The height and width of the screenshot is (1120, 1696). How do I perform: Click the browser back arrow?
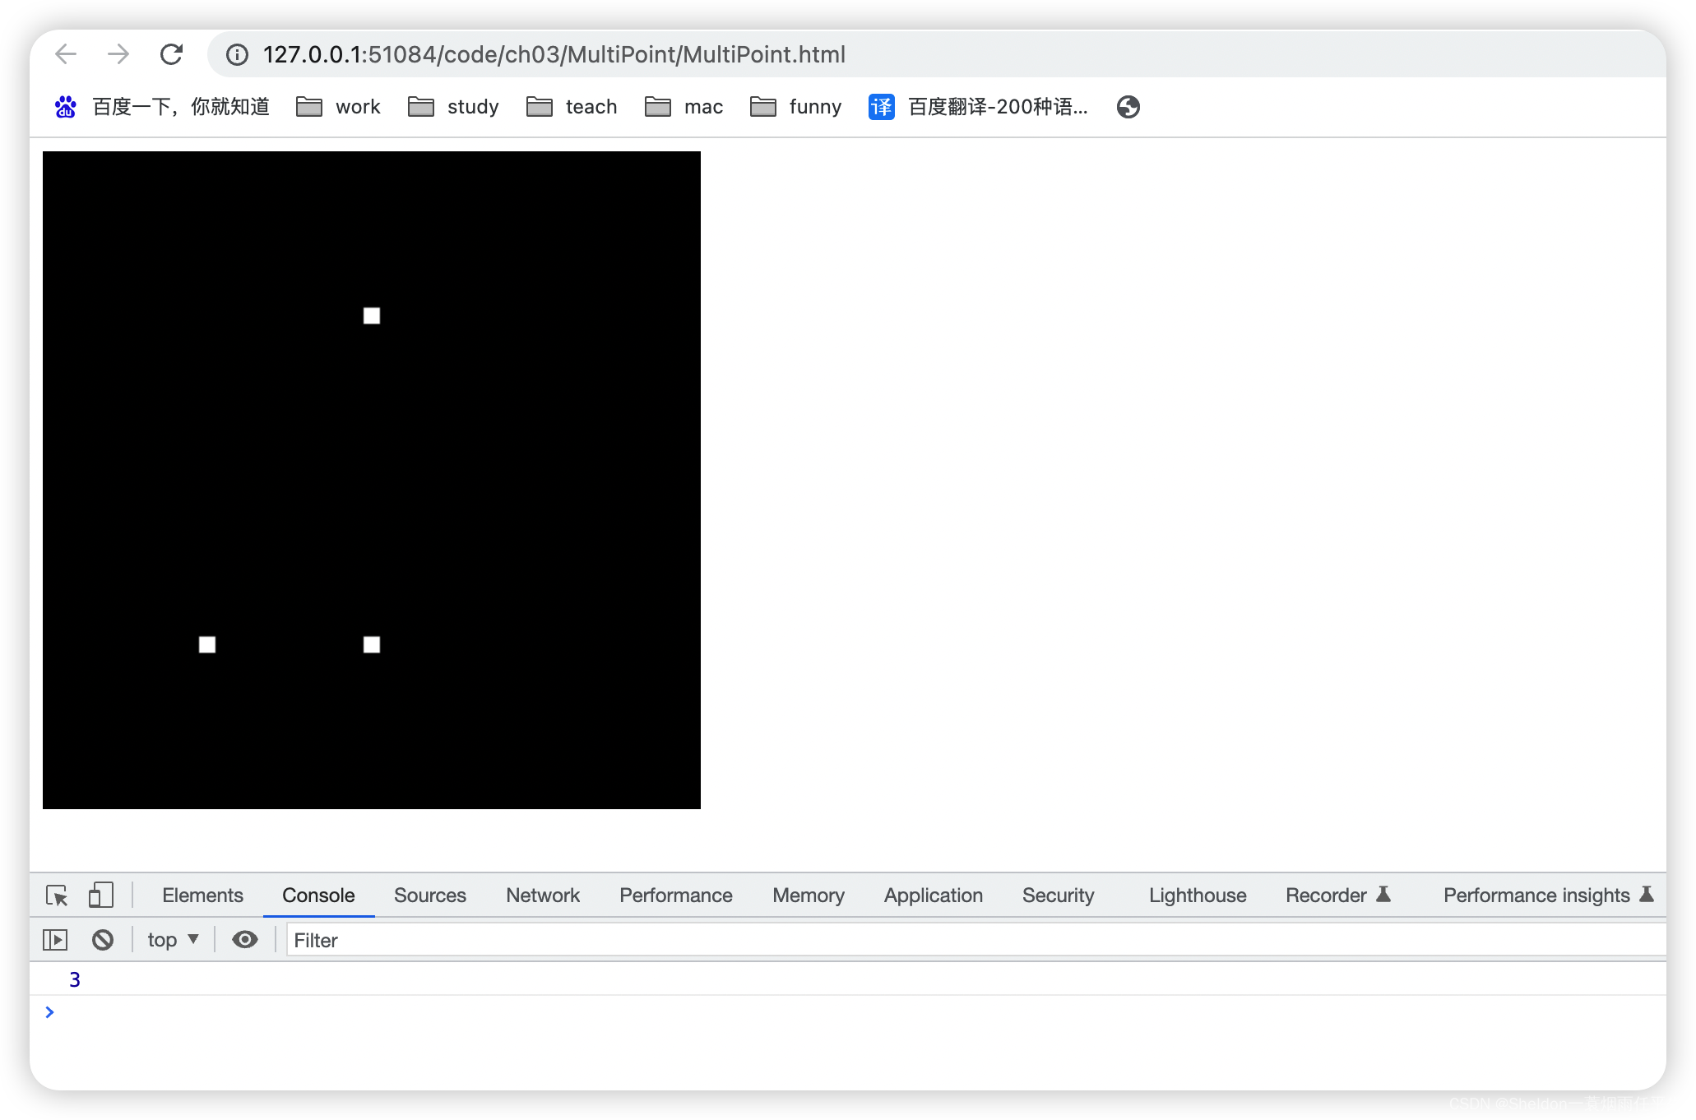click(x=66, y=54)
